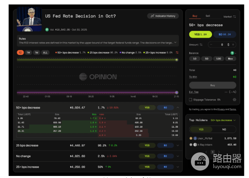Enable the Slippage Tolerance checkbox

point(190,100)
